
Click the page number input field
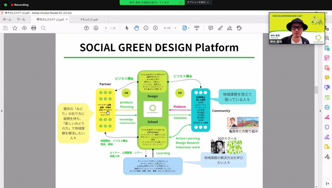point(106,28)
